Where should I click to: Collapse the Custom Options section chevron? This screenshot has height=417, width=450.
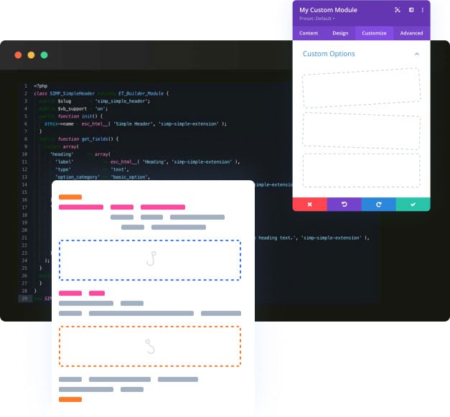(417, 54)
